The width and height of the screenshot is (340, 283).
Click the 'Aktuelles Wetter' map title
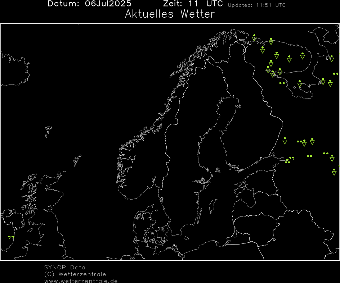tap(170, 14)
